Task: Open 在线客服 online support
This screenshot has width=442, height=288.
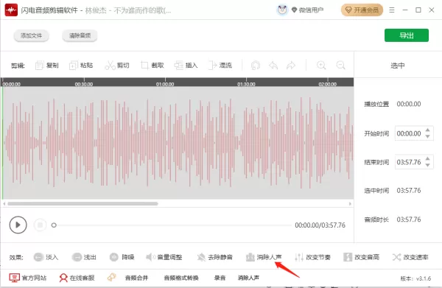Action: pyautogui.click(x=77, y=278)
